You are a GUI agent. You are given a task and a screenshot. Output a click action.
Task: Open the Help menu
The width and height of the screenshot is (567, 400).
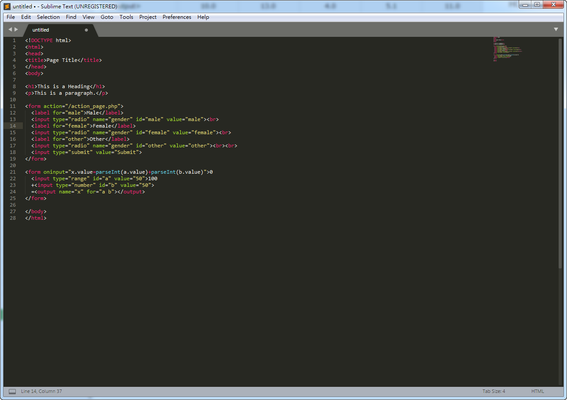[203, 17]
